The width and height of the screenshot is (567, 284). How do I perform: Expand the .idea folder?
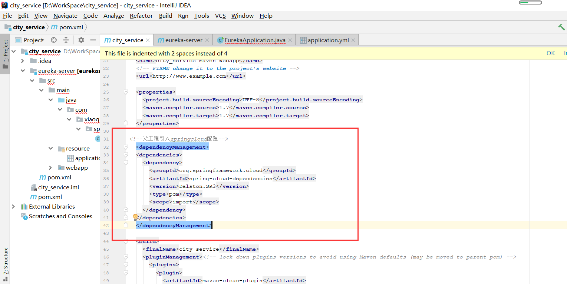tap(23, 61)
